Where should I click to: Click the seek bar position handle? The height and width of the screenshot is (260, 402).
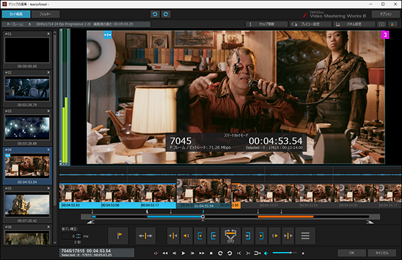point(203,216)
